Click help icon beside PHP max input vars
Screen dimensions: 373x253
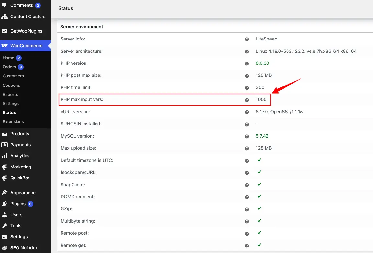coord(247,100)
